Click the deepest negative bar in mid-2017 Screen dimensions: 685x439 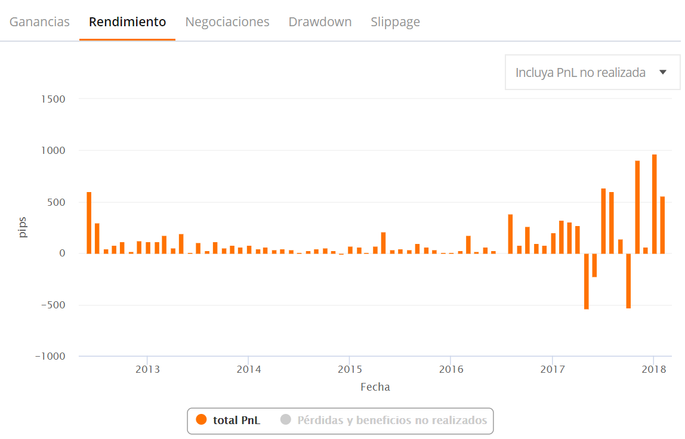point(587,281)
